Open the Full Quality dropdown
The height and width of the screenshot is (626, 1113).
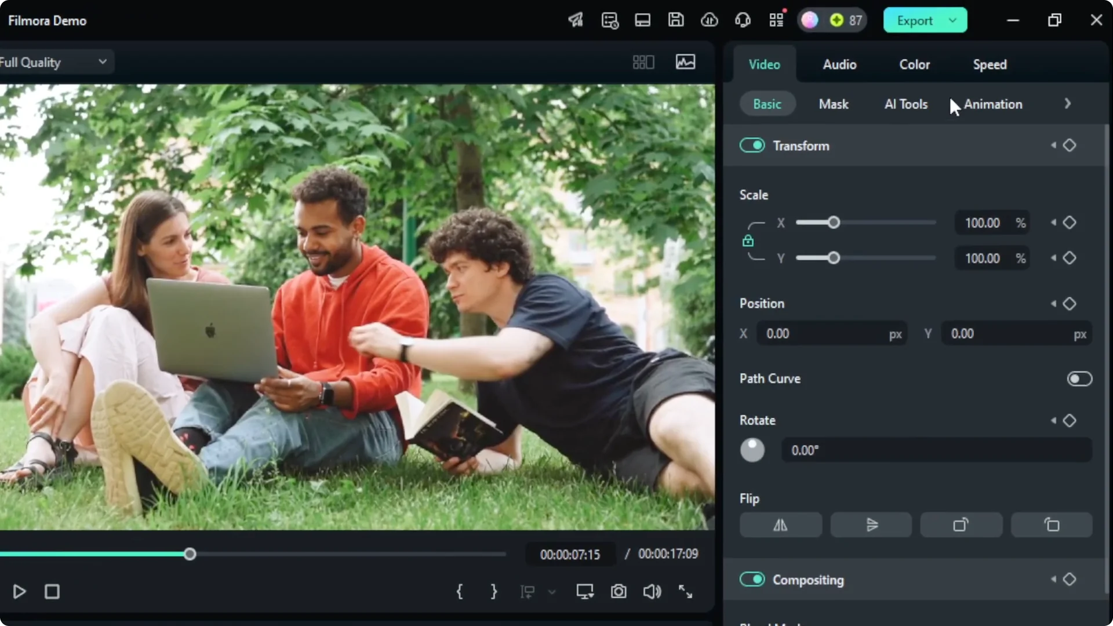point(55,61)
